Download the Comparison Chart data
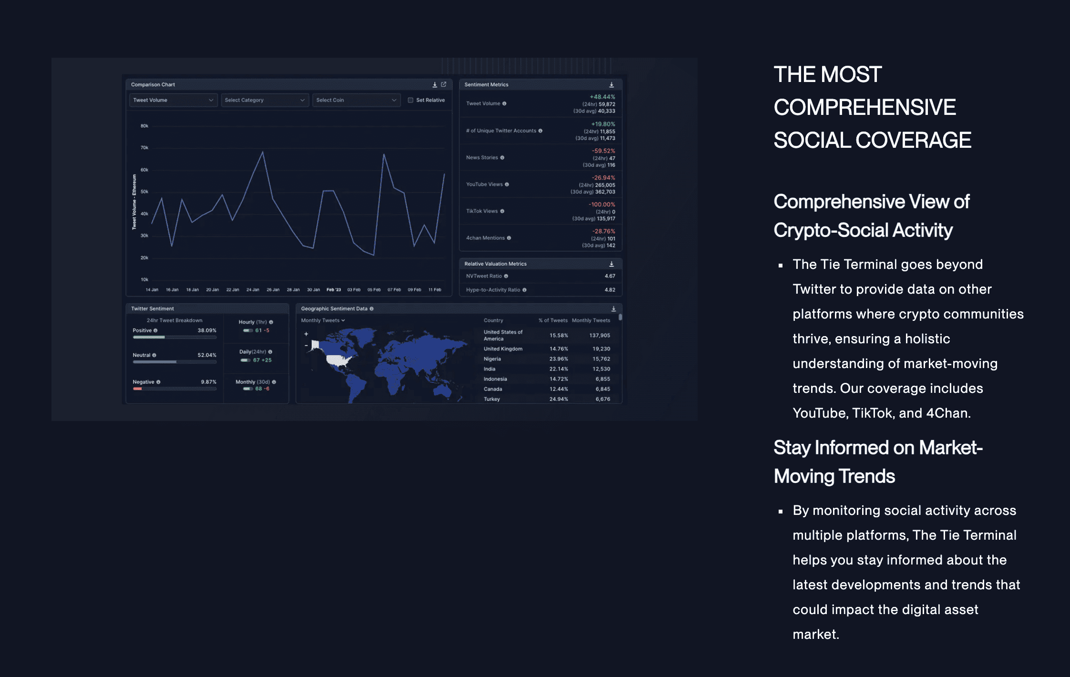 (x=434, y=85)
